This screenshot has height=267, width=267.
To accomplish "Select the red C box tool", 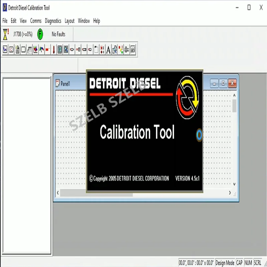I will [11, 49].
